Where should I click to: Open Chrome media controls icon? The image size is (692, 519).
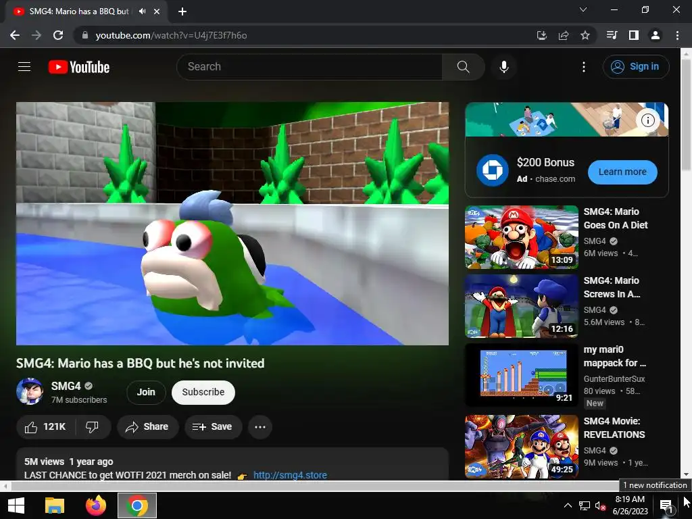(612, 35)
